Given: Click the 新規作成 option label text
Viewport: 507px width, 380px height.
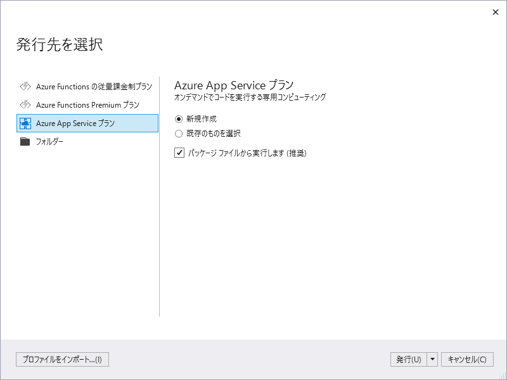Looking at the screenshot, I should (202, 119).
